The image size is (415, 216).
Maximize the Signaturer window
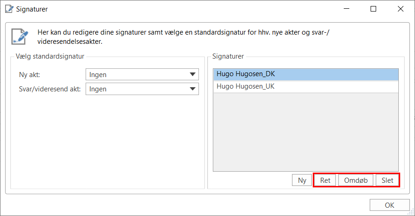(373, 9)
